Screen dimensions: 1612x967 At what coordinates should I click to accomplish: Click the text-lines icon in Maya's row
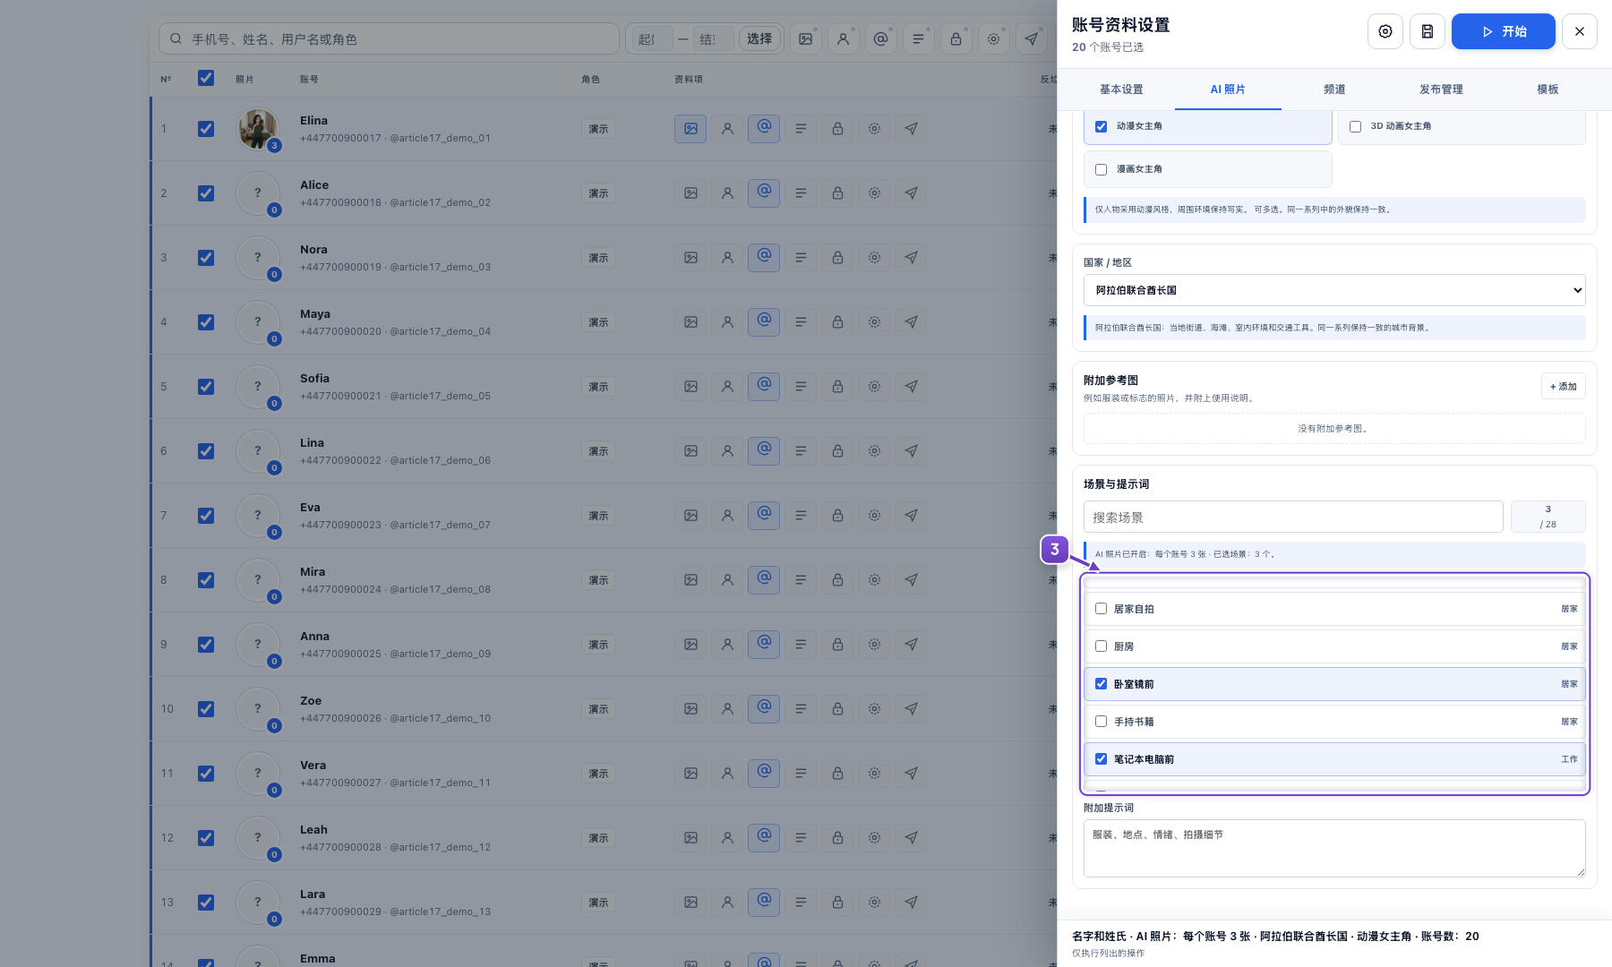[801, 322]
